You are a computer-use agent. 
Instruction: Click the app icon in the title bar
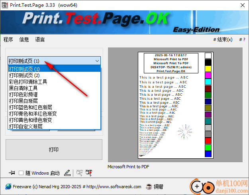5,5
